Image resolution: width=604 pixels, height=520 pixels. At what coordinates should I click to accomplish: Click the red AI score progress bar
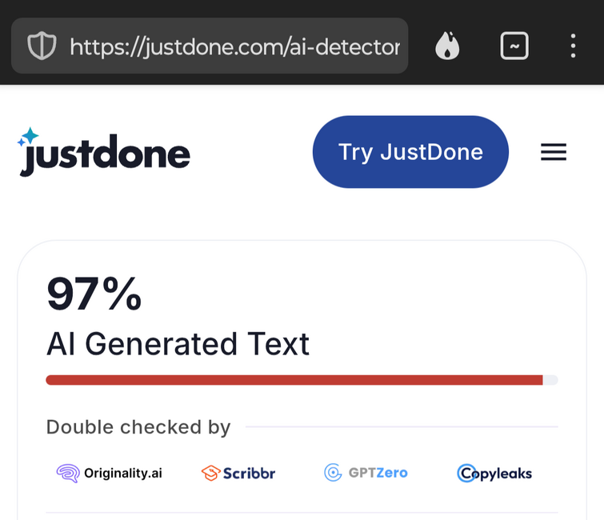click(x=294, y=380)
